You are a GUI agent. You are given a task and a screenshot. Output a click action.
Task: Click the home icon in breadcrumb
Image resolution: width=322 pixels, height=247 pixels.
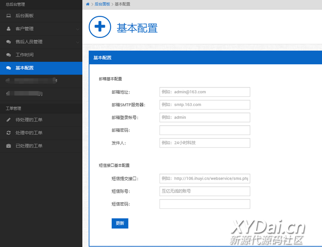coord(88,4)
